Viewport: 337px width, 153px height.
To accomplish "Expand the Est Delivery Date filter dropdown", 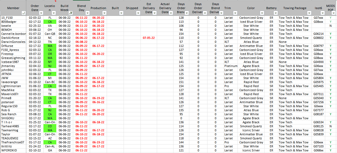I will pyautogui.click(x=154, y=13).
